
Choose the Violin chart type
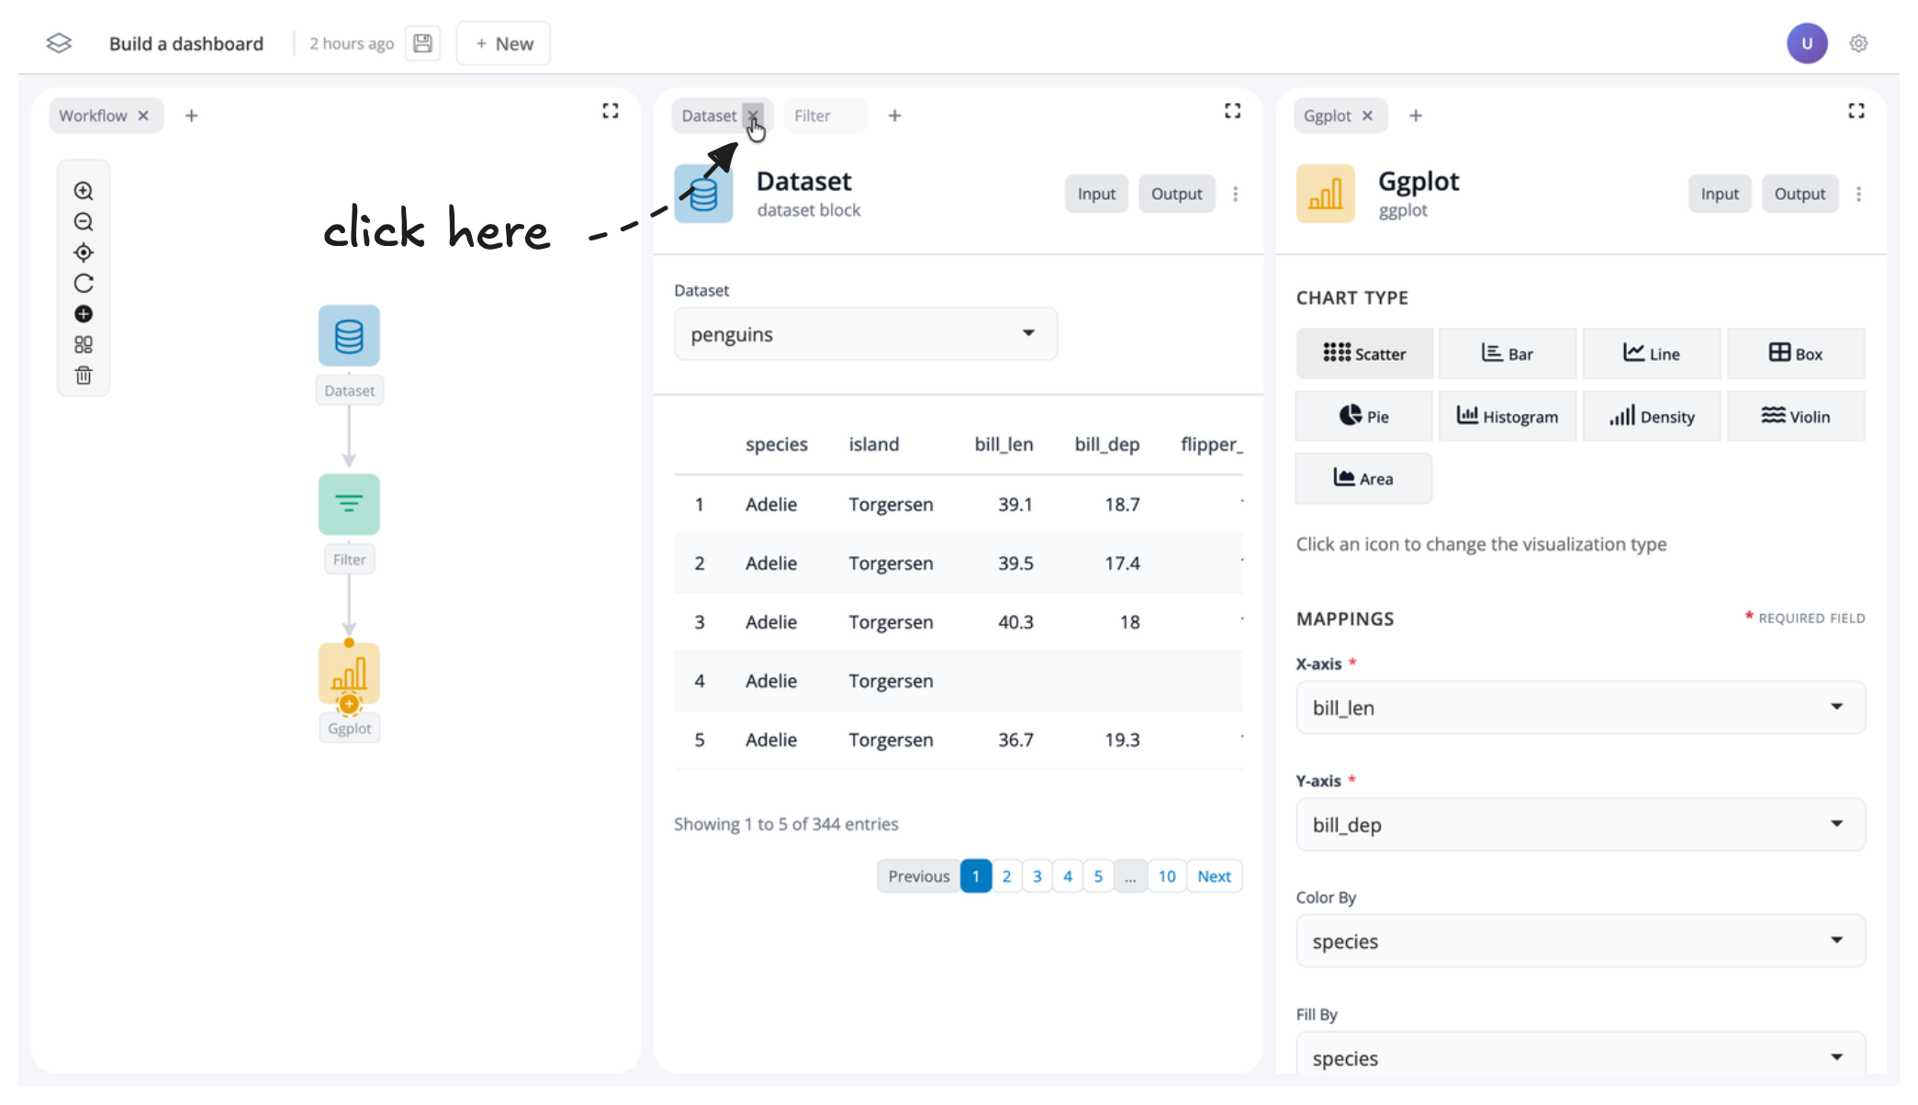1795,417
